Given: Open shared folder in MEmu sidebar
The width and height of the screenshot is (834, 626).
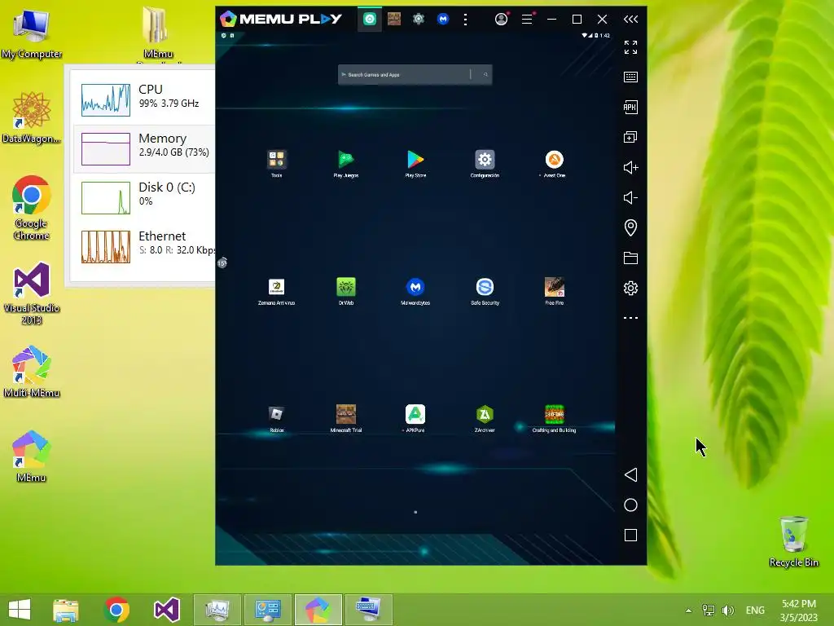Looking at the screenshot, I should pos(630,258).
